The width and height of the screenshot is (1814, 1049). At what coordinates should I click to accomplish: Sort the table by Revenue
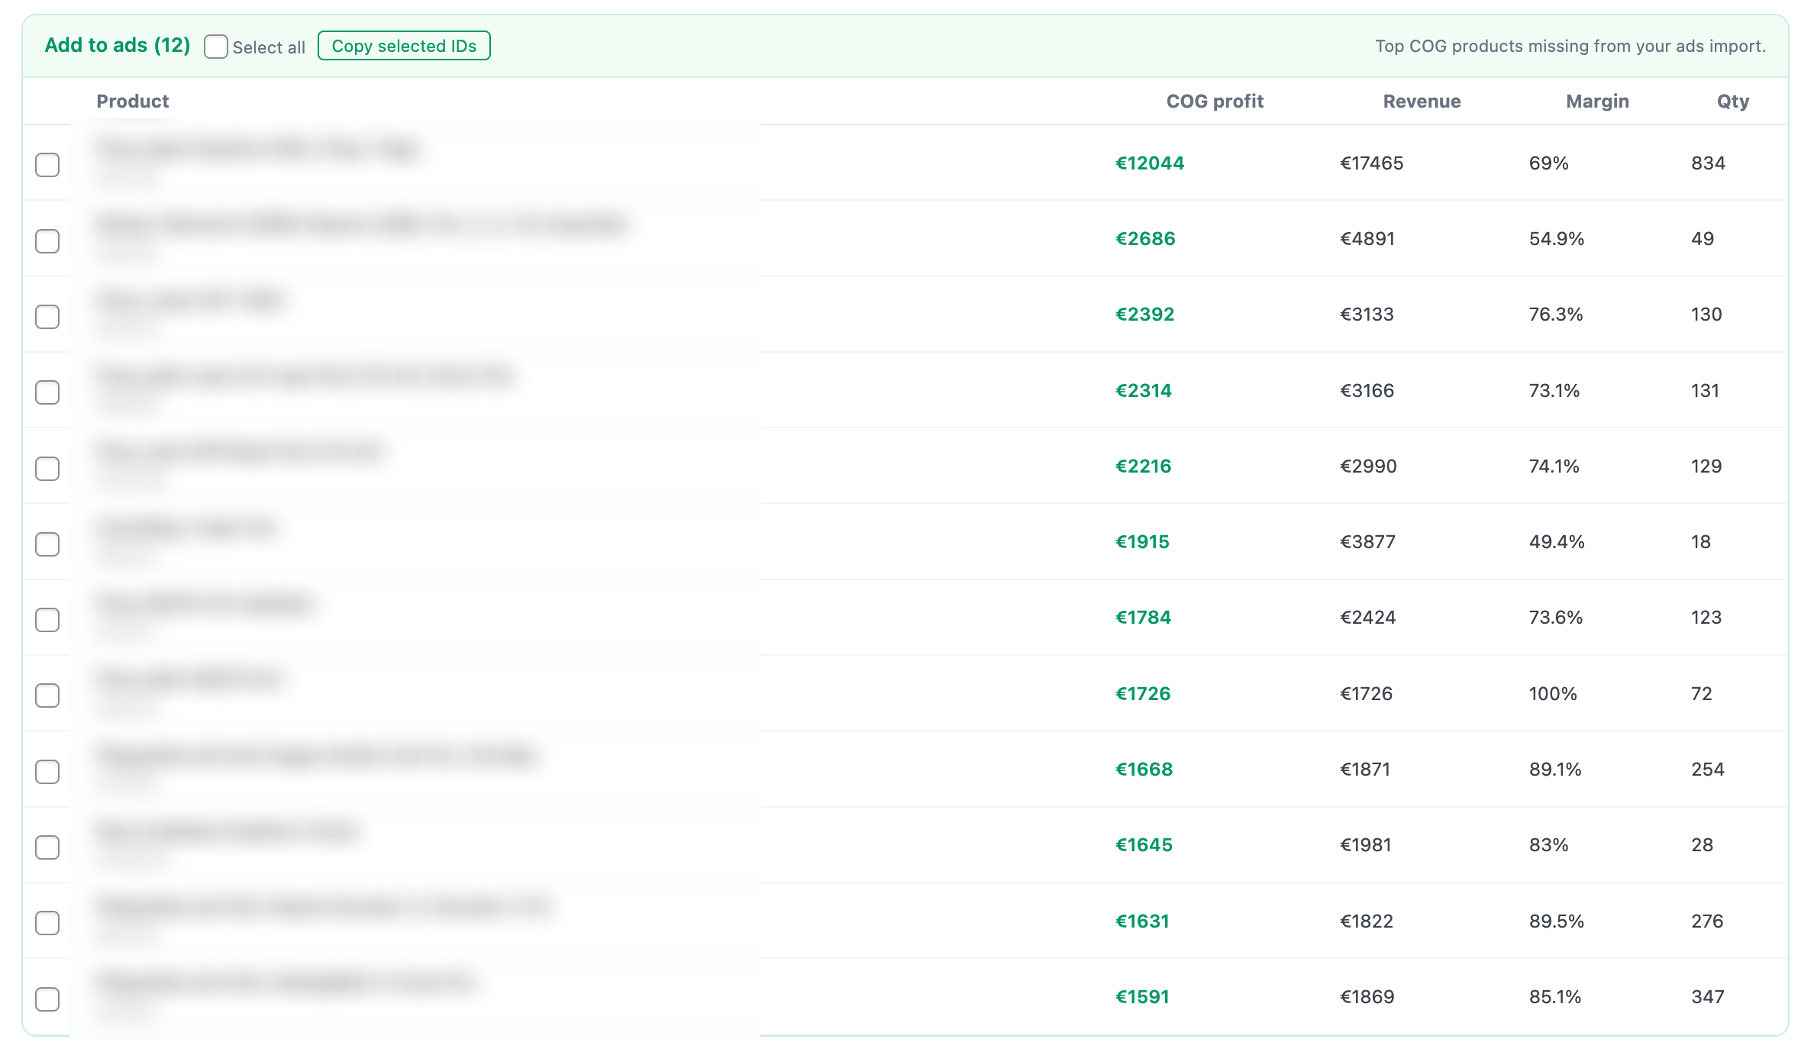coord(1422,101)
